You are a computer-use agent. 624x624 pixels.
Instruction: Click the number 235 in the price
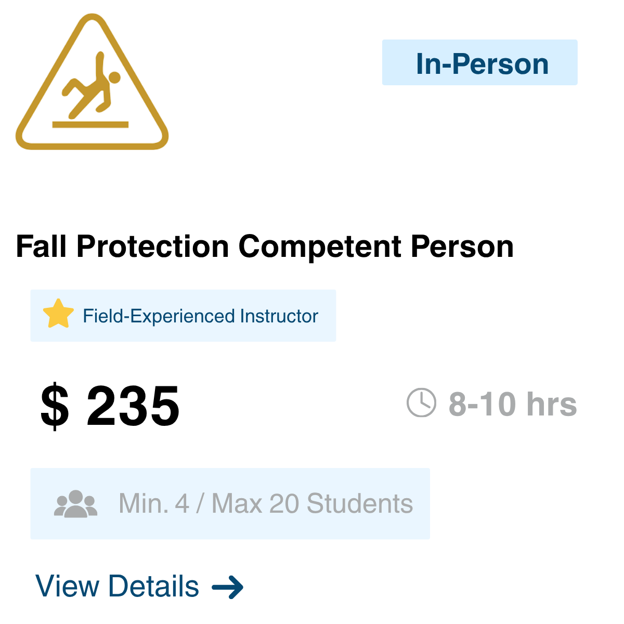(x=133, y=406)
